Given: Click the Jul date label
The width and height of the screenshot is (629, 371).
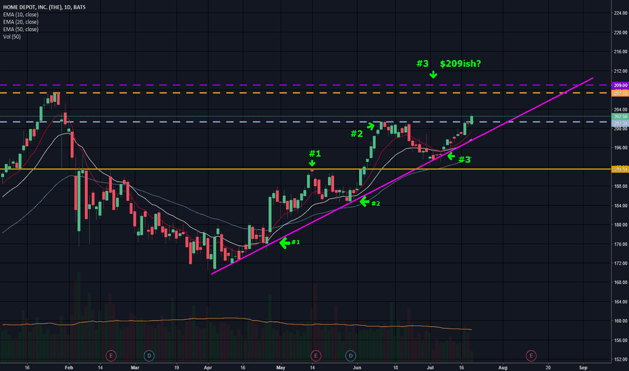Looking at the screenshot, I should [431, 368].
